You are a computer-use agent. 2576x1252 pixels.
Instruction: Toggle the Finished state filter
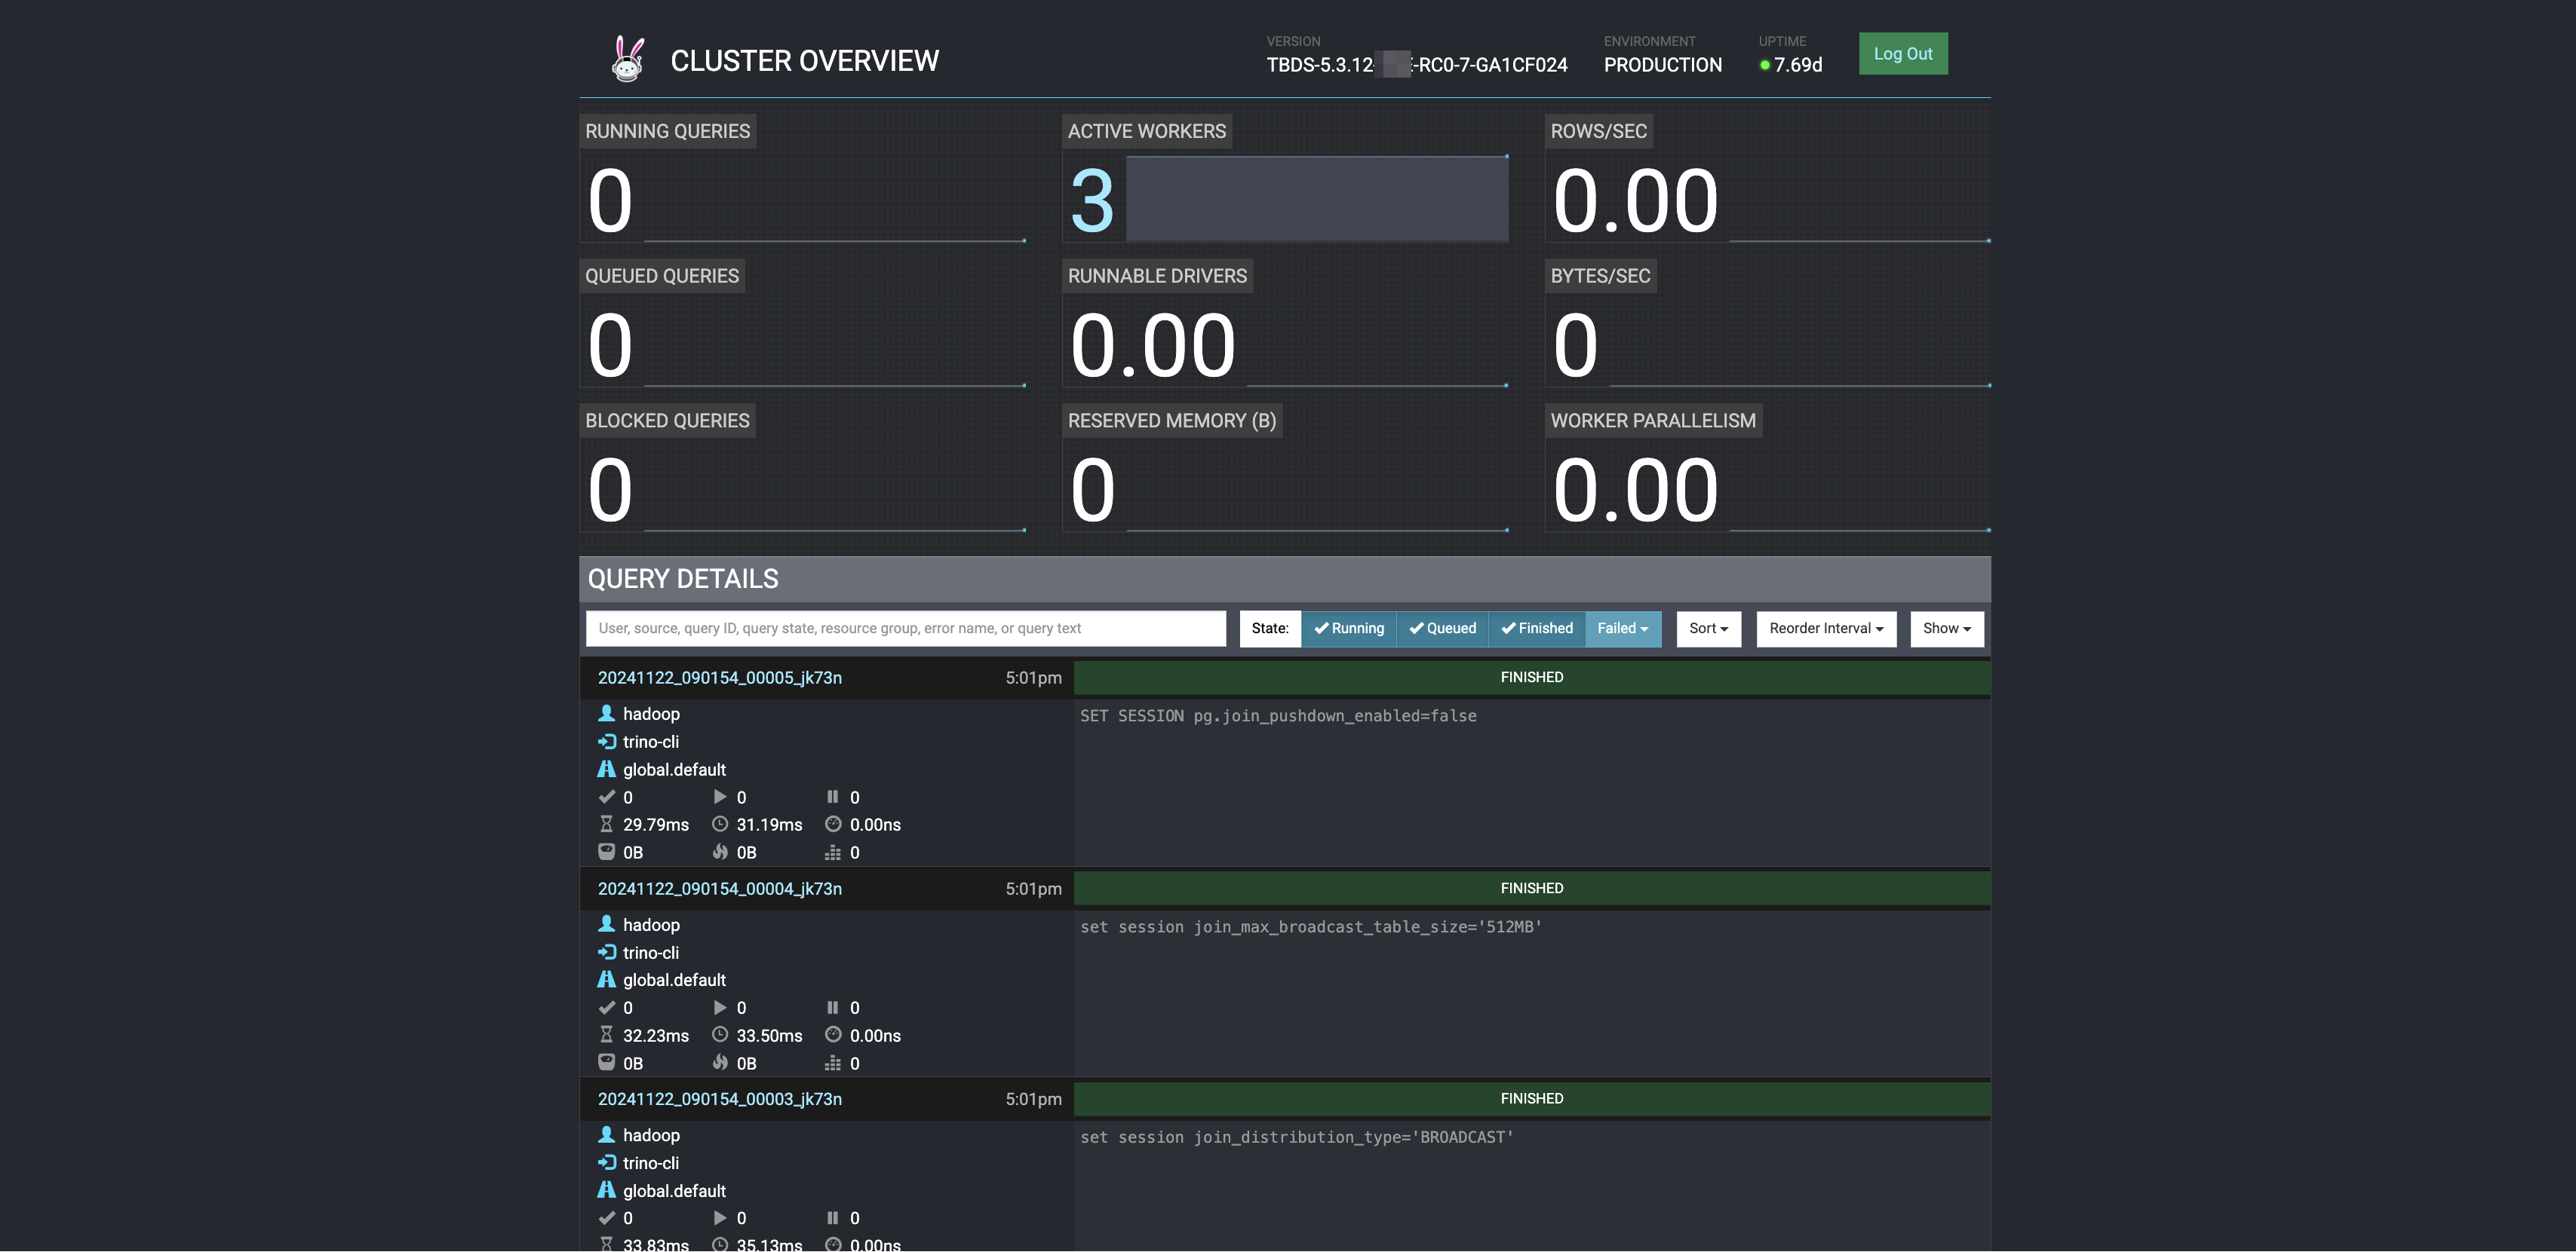coord(1536,629)
